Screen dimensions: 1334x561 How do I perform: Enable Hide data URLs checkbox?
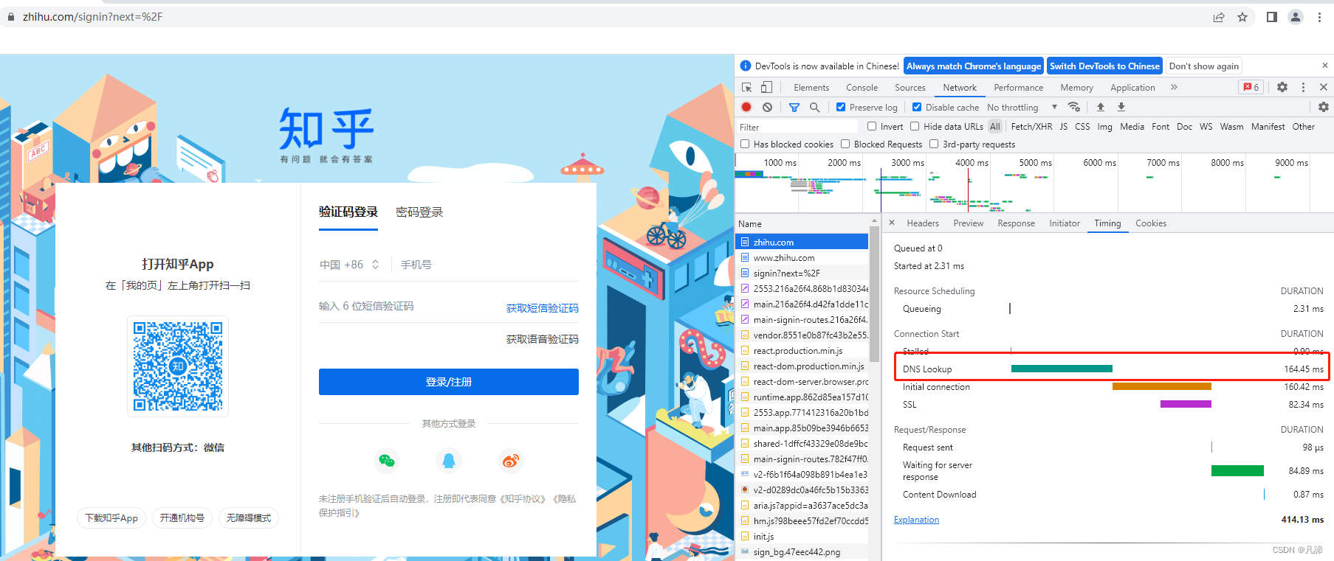pos(915,126)
